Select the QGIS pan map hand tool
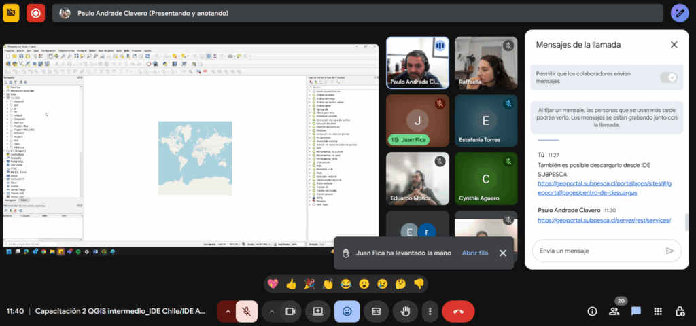The height and width of the screenshot is (326, 696). pos(50,56)
